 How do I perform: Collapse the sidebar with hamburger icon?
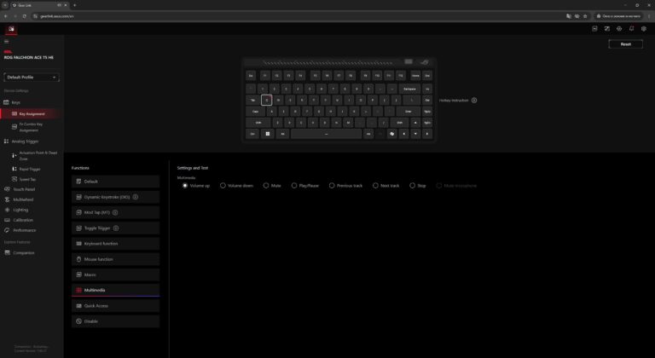[x=6, y=42]
